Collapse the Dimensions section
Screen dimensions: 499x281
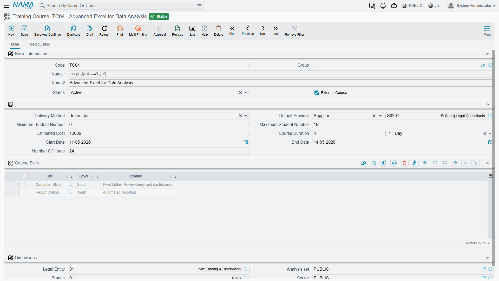(488, 258)
